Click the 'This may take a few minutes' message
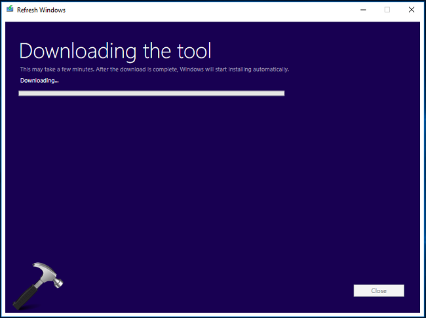426x318 pixels. coord(154,70)
